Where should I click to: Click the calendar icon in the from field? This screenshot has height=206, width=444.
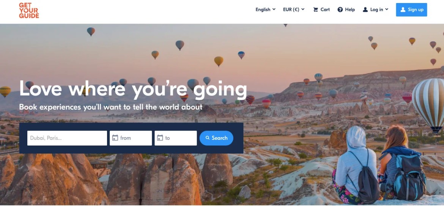pyautogui.click(x=115, y=138)
